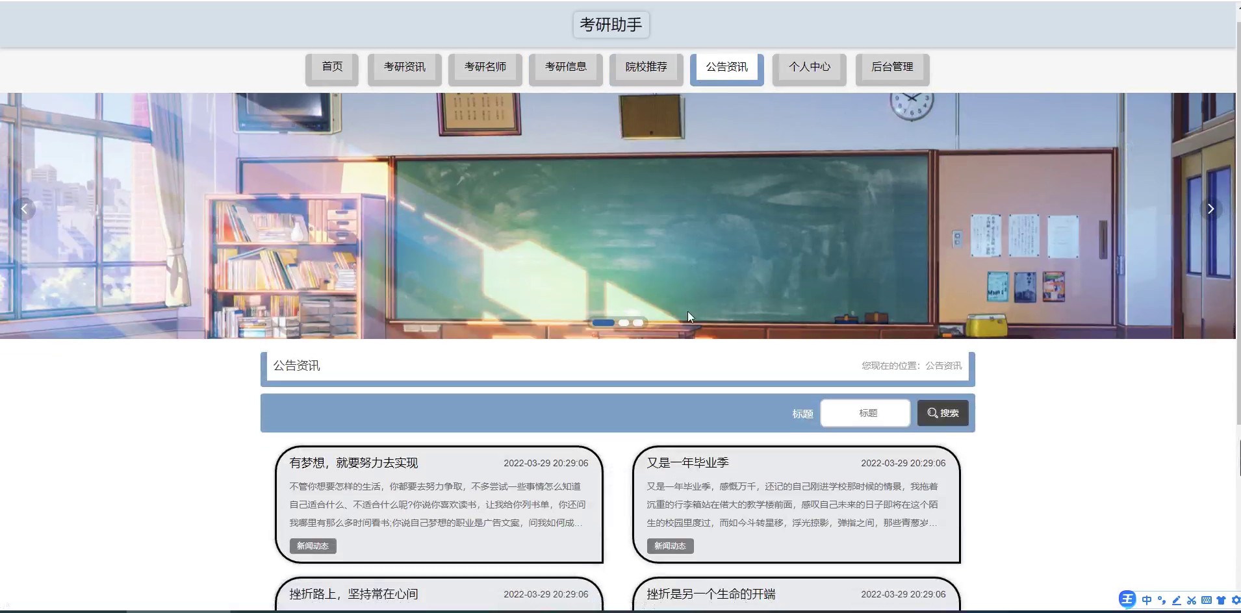
Task: Click the IME logo icon in input toolbar
Action: click(1127, 599)
